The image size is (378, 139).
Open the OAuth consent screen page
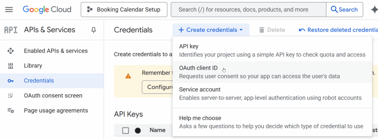coord(52,96)
